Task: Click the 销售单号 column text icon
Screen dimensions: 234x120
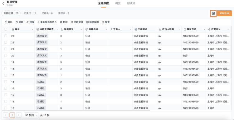Action: pyautogui.click(x=62, y=29)
